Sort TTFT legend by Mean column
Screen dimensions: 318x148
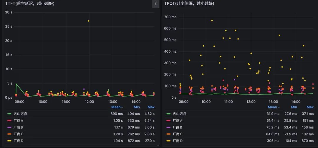click(116, 107)
